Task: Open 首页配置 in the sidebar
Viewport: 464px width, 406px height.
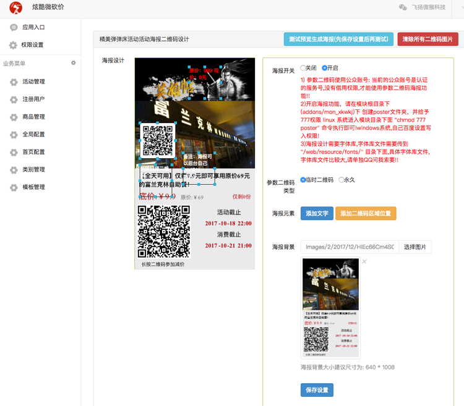Action: (x=34, y=152)
